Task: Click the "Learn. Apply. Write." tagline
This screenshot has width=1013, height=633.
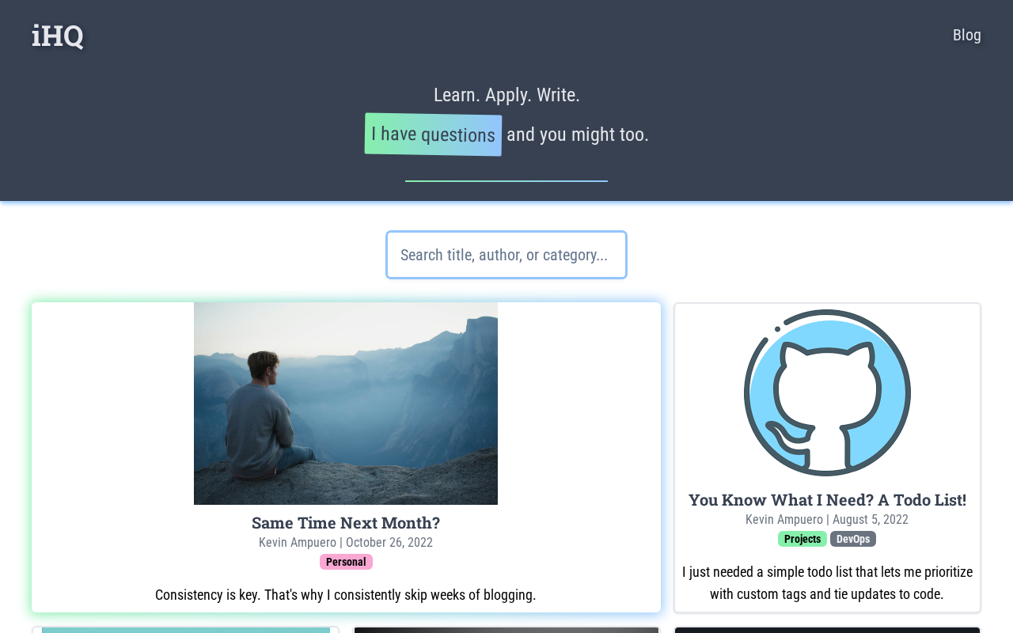Action: click(x=506, y=95)
